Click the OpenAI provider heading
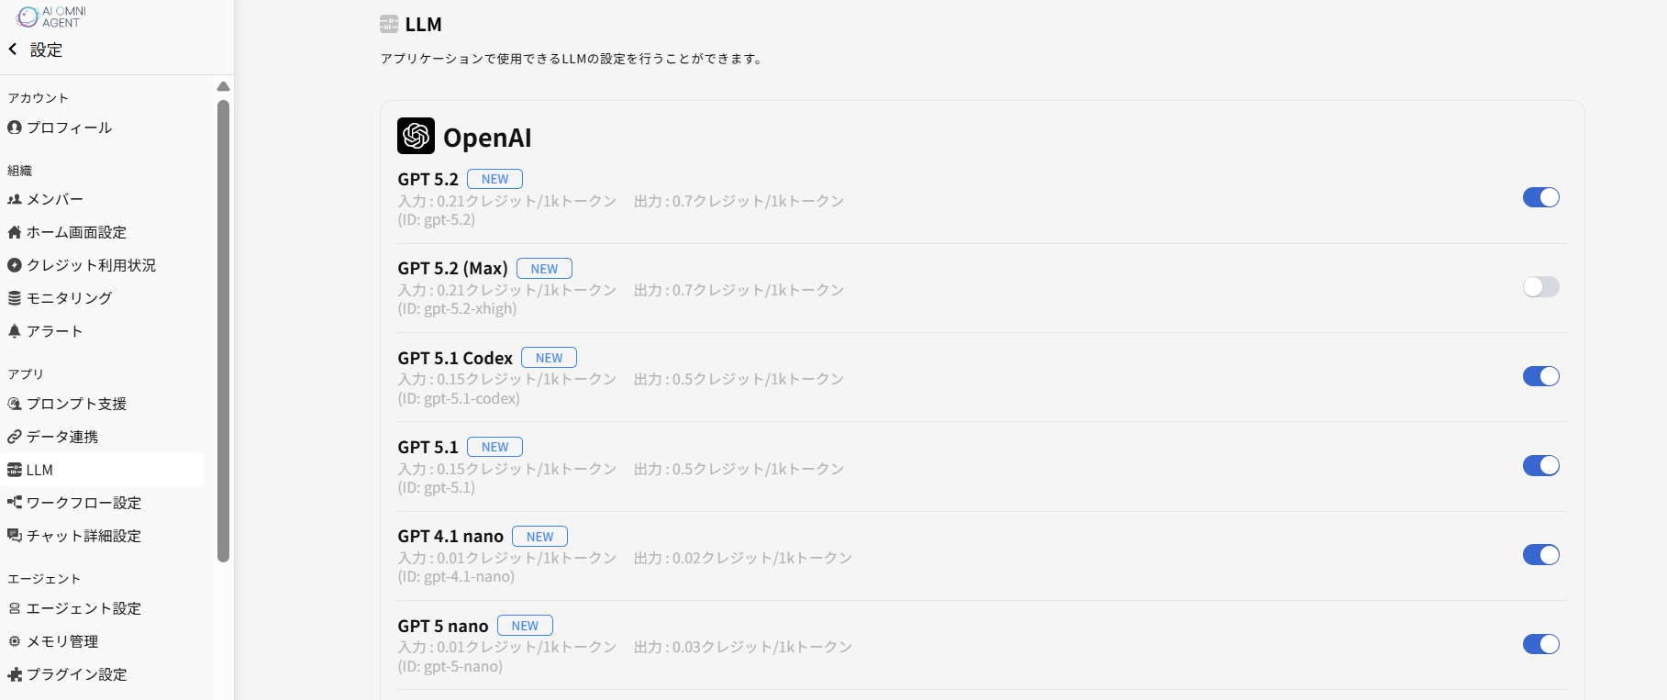The width and height of the screenshot is (1667, 700). point(487,138)
